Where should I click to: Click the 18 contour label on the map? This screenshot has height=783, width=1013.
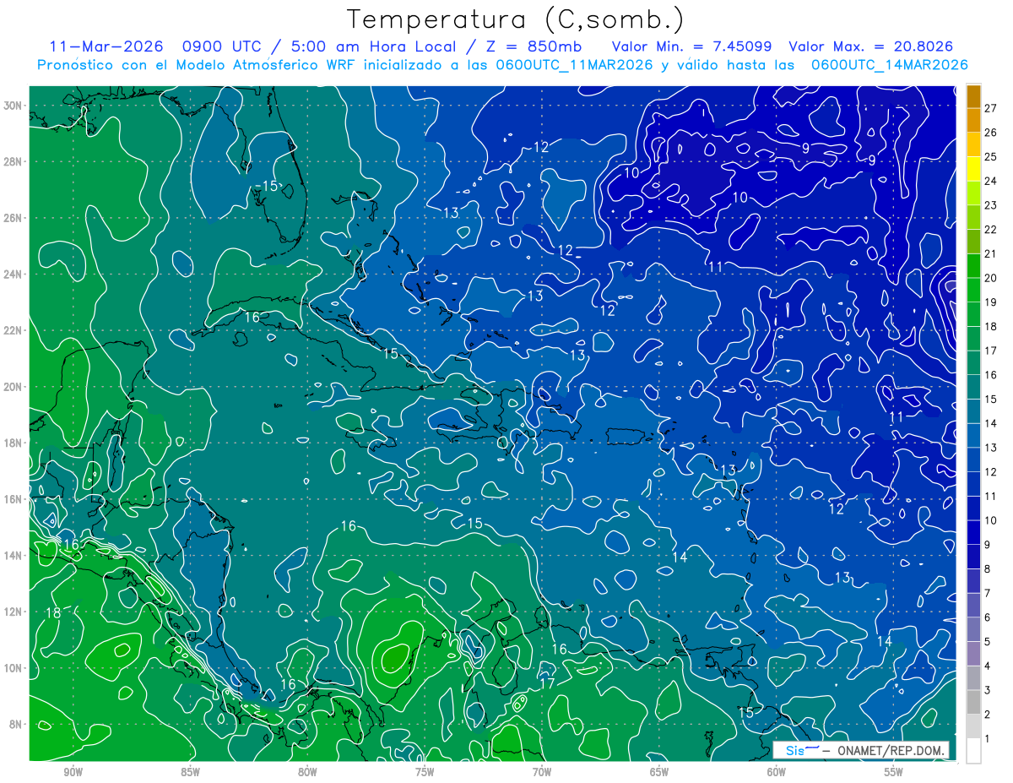(x=52, y=613)
